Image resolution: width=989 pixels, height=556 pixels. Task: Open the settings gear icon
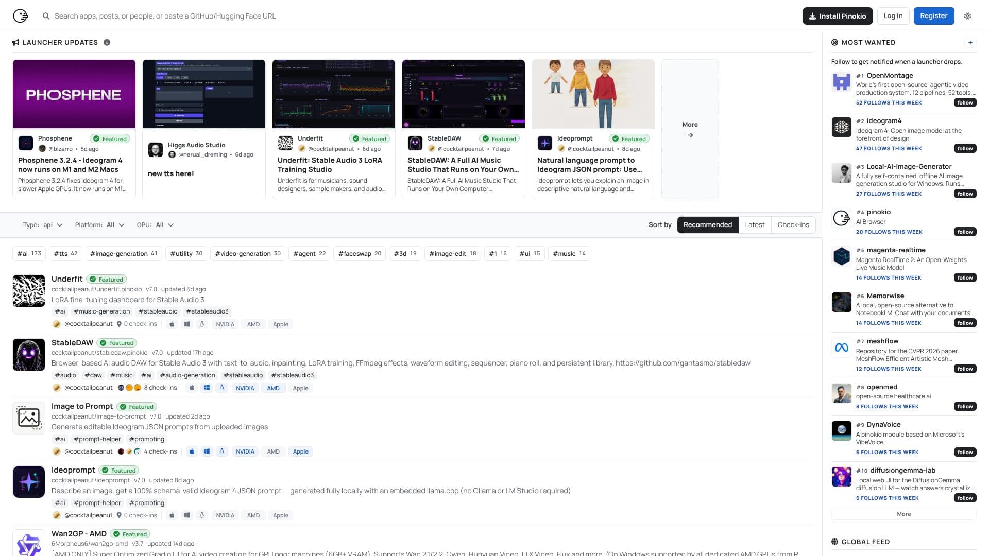click(967, 16)
